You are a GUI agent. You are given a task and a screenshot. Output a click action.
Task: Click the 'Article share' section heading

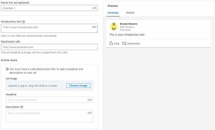pyautogui.click(x=9, y=60)
